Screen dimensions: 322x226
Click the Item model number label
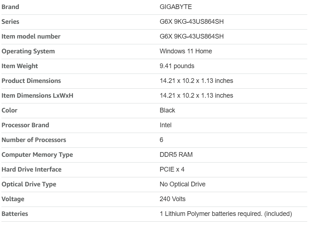point(31,36)
